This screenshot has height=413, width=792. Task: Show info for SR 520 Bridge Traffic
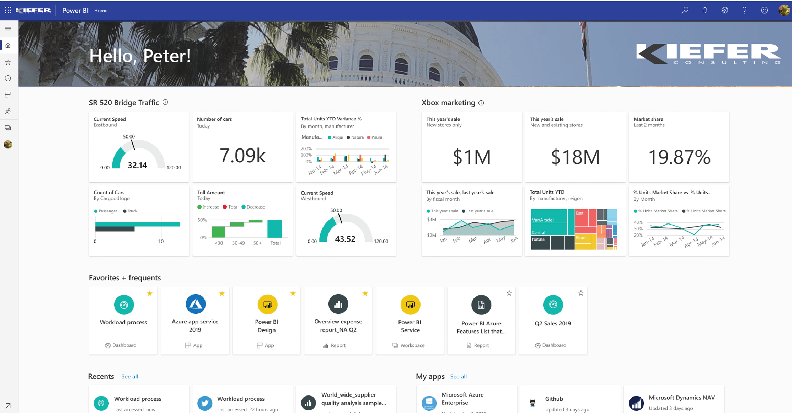pyautogui.click(x=165, y=102)
